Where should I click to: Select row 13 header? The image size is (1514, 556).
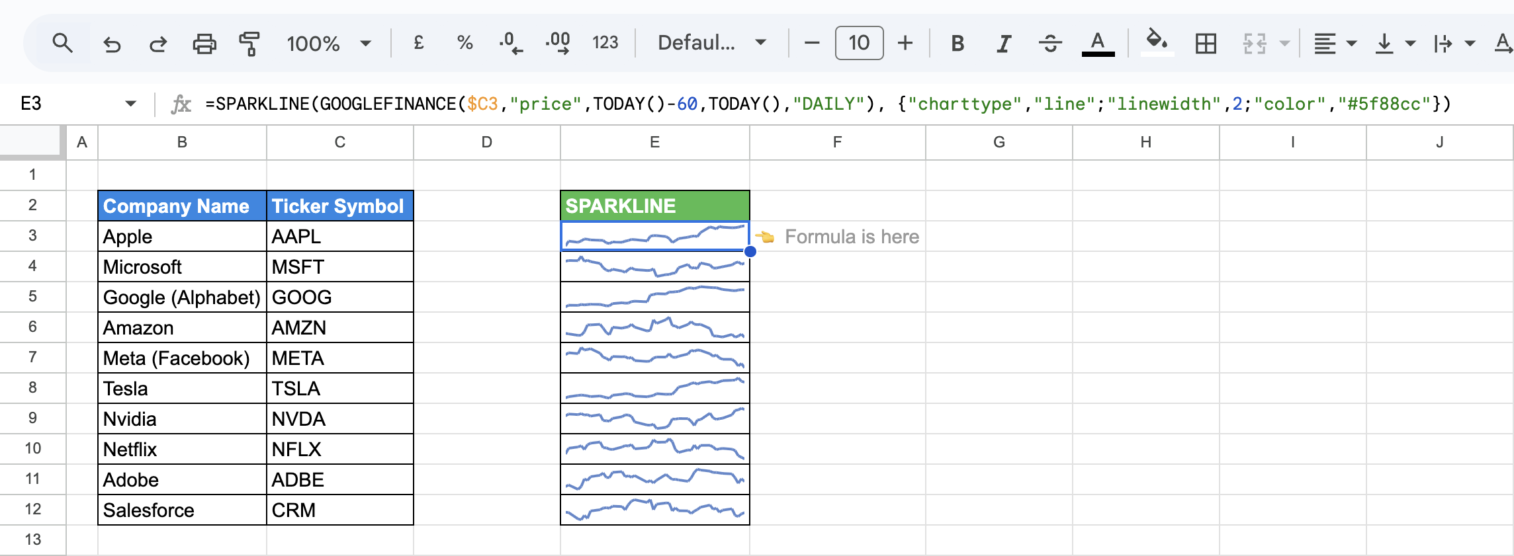[x=32, y=539]
